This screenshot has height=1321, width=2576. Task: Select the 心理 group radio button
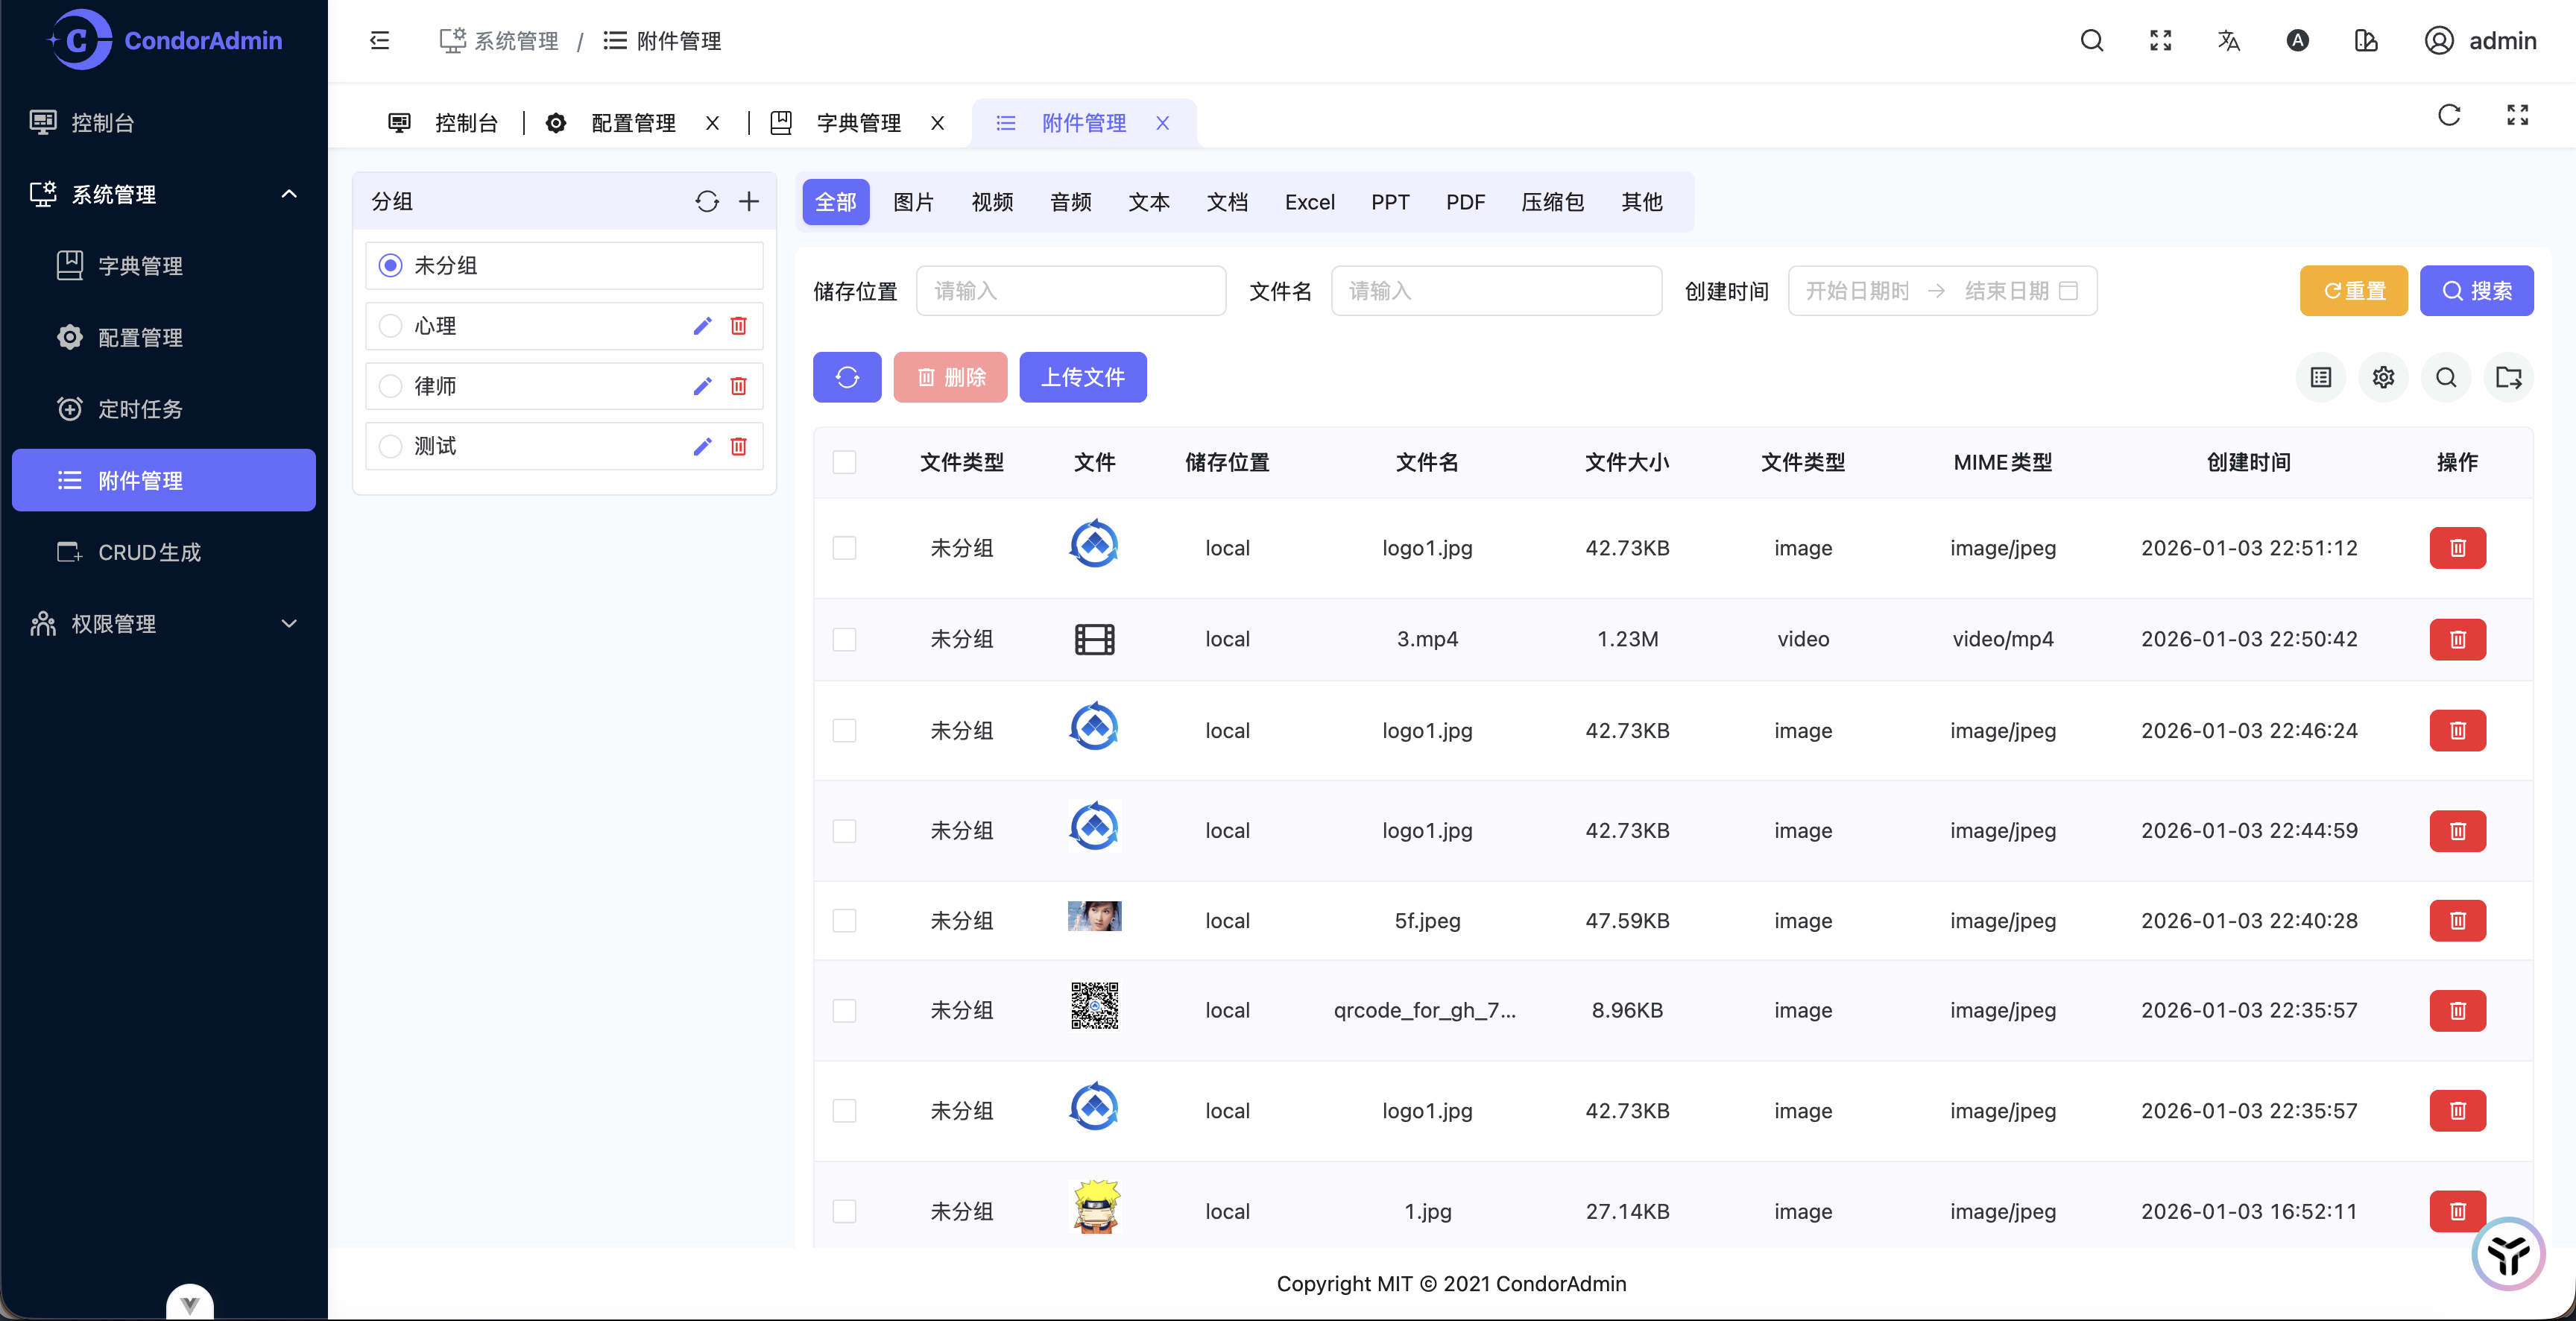[x=390, y=325]
